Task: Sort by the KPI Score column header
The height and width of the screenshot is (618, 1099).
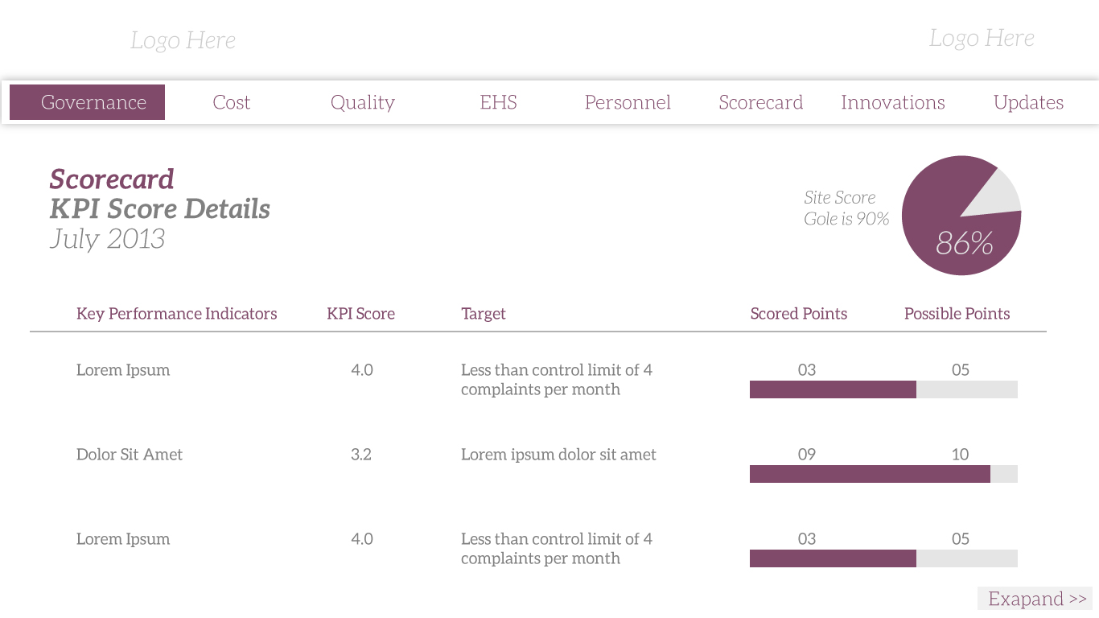Action: 360,314
